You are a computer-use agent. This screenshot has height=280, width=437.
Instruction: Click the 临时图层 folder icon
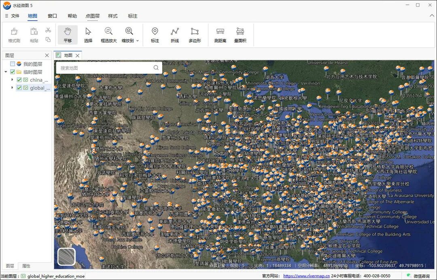(x=19, y=72)
